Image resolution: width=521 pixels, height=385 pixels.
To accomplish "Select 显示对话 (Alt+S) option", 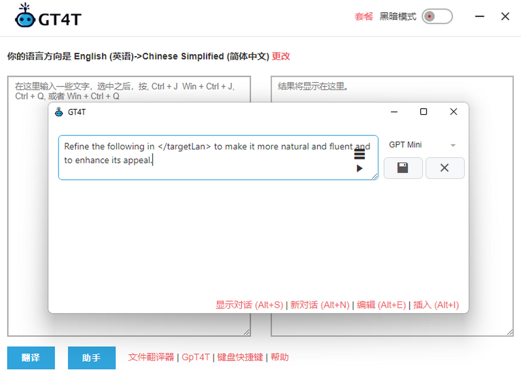I will coord(249,305).
